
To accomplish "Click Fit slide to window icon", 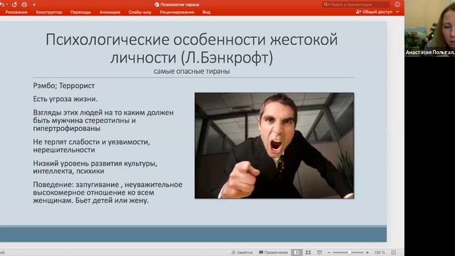I will click(x=393, y=252).
